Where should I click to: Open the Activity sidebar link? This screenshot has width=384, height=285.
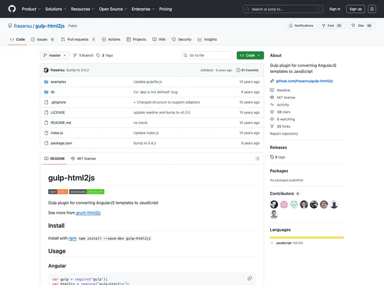point(280,105)
